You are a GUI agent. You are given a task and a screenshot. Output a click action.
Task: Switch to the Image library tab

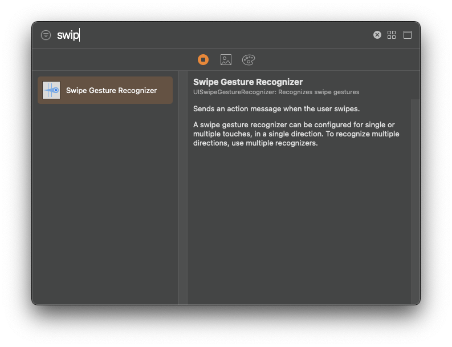[x=226, y=60]
